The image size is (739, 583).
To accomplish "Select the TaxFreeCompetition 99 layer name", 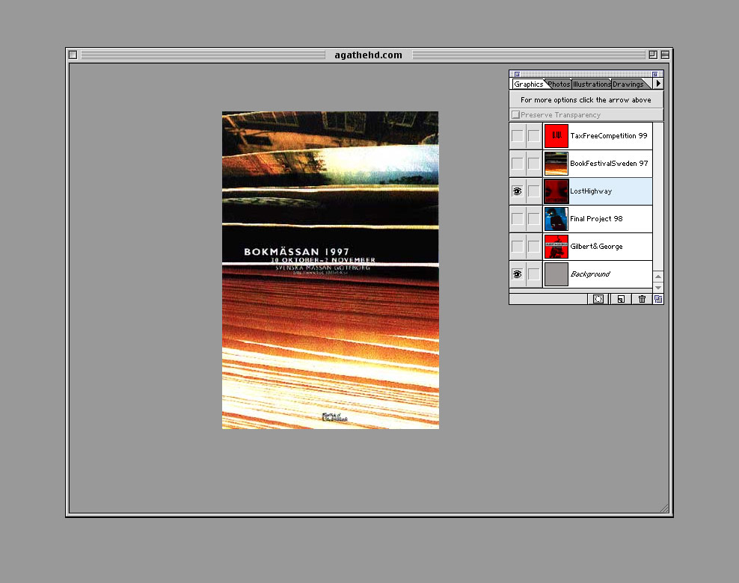I will click(x=608, y=135).
